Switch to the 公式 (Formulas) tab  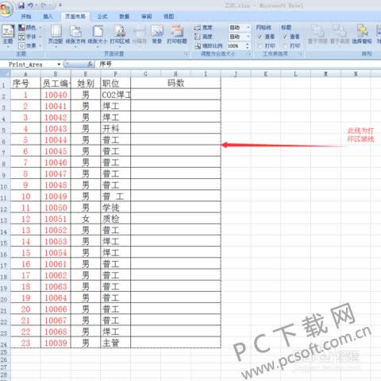click(102, 17)
